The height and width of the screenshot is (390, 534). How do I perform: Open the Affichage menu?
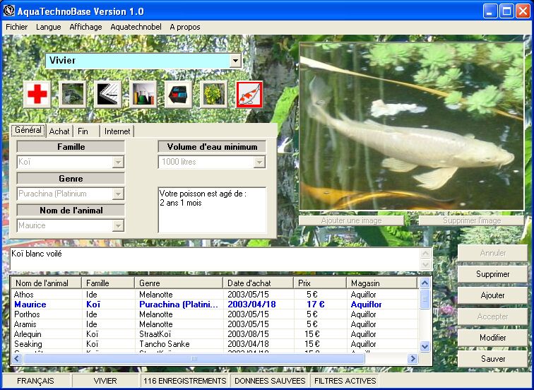coord(85,27)
